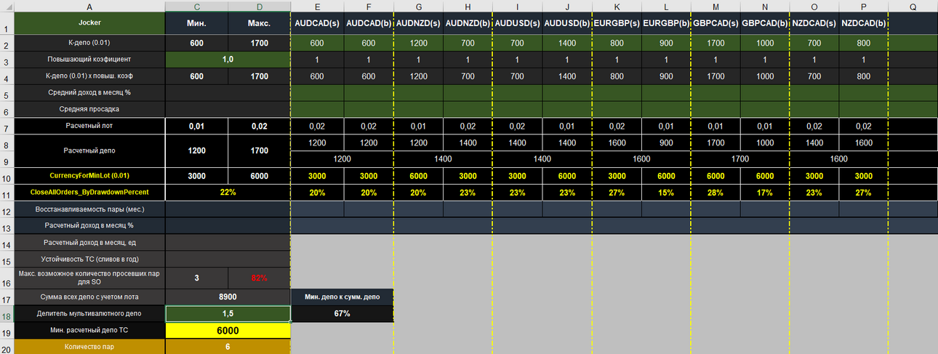
Task: Select the Макс. header cell
Action: point(259,23)
